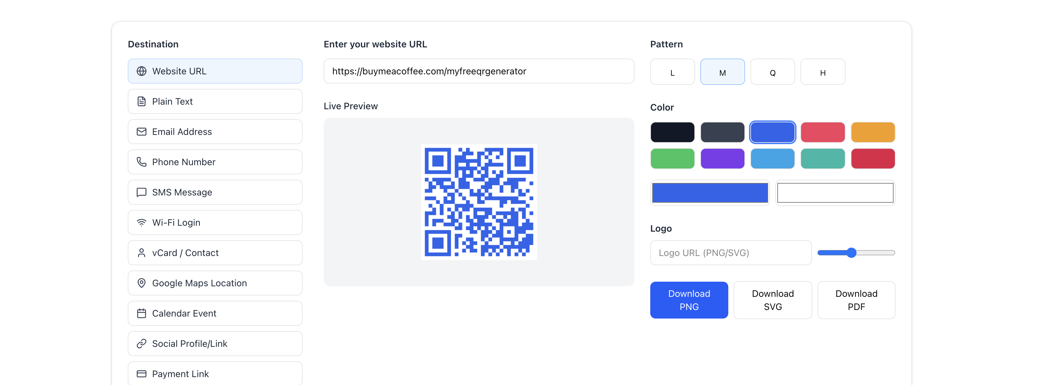Viewport: 1047px width, 385px height.
Task: Switch to the Q pattern level
Action: coord(773,72)
